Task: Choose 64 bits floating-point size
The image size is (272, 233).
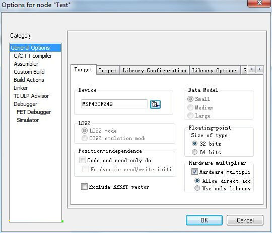Action: click(x=194, y=152)
